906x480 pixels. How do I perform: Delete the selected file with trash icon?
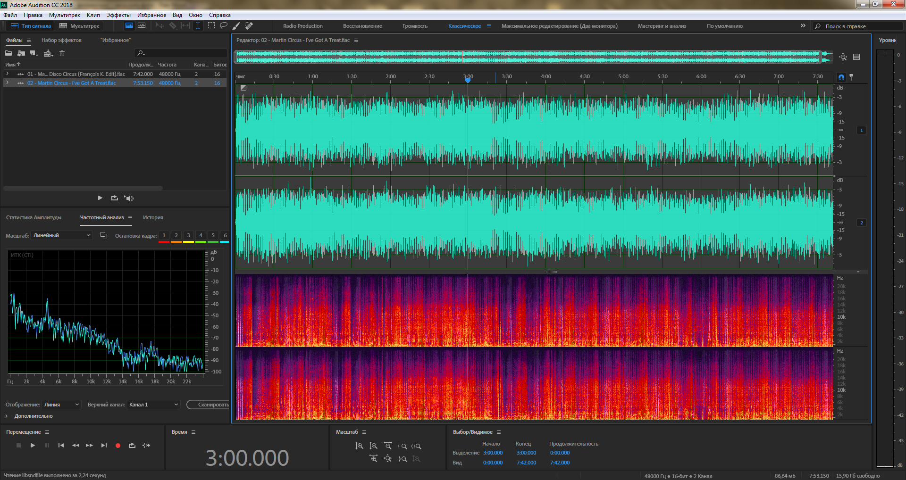(x=62, y=53)
